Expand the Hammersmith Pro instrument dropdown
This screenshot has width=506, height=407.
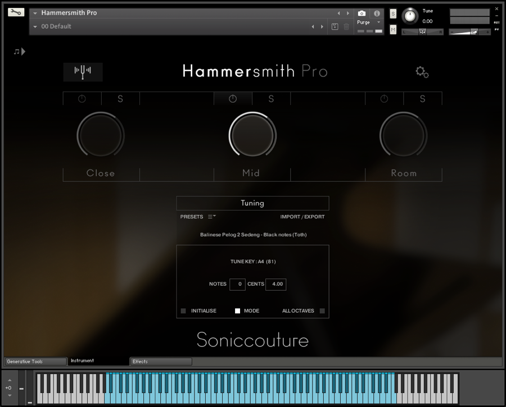click(35, 13)
